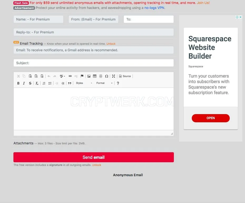Click the Join Us! link

pos(203,3)
